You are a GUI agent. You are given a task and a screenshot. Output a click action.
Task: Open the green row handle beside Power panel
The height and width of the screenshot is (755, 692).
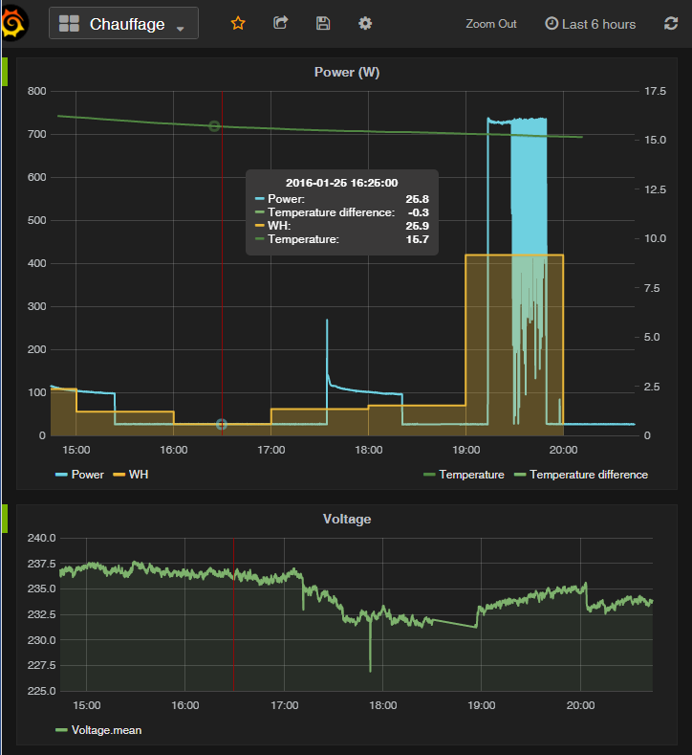5,72
